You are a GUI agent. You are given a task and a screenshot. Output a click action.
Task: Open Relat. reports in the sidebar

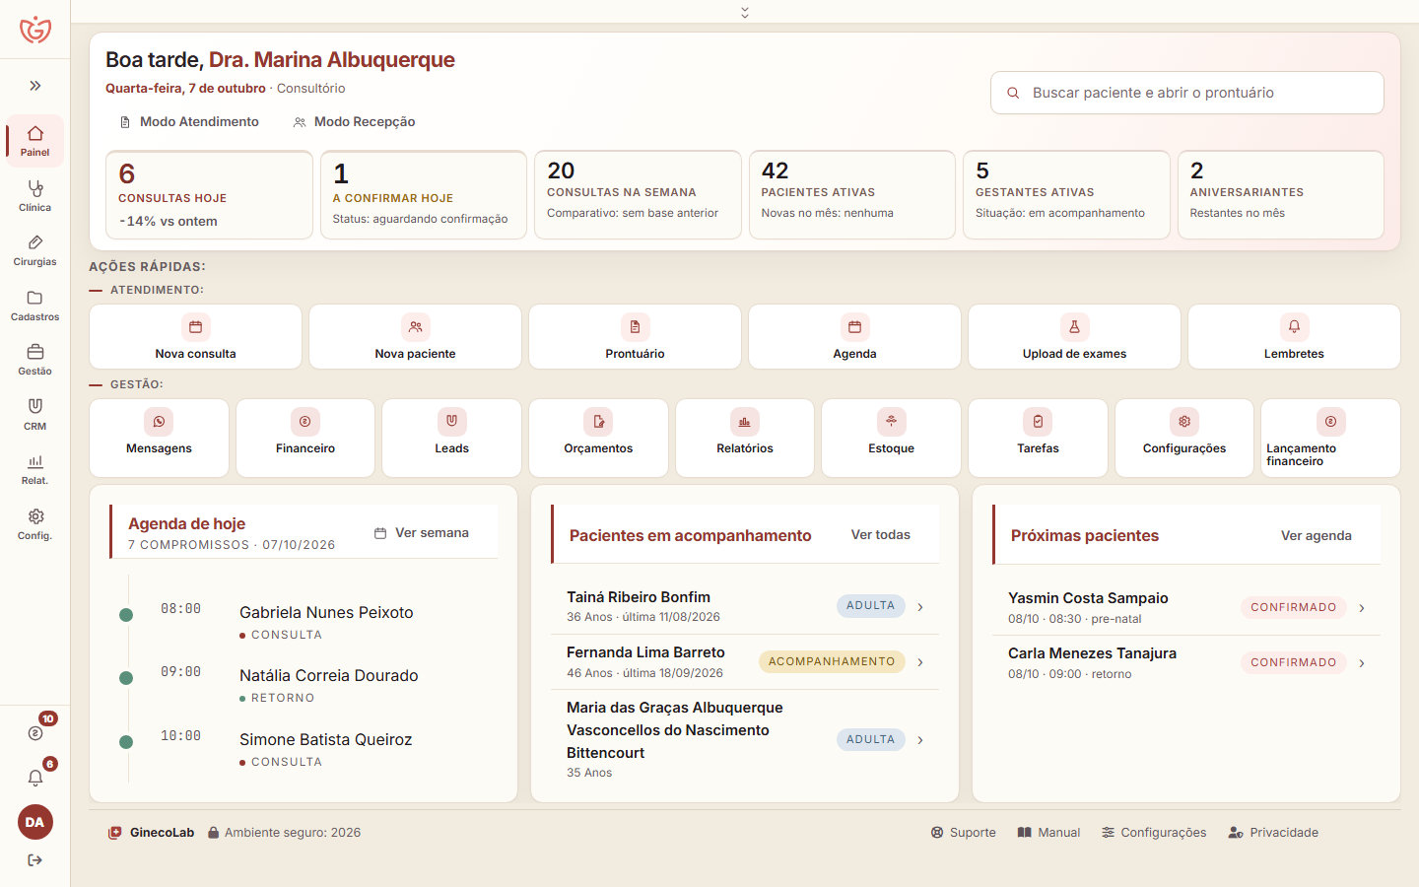pos(35,469)
